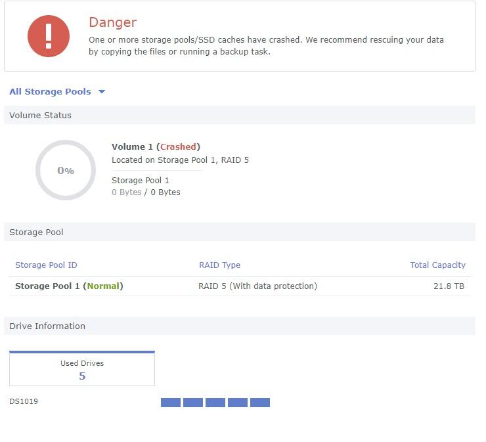Open the All Storage Pools dropdown
The height and width of the screenshot is (442, 486).
tap(57, 92)
